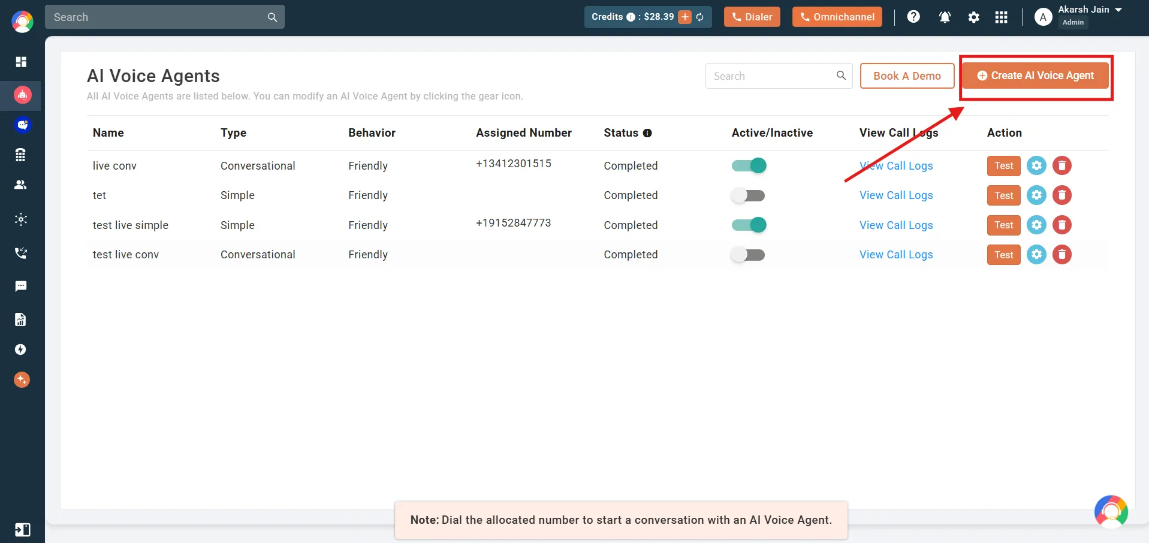Click the Omnichannel menu item
The image size is (1149, 543).
point(837,17)
